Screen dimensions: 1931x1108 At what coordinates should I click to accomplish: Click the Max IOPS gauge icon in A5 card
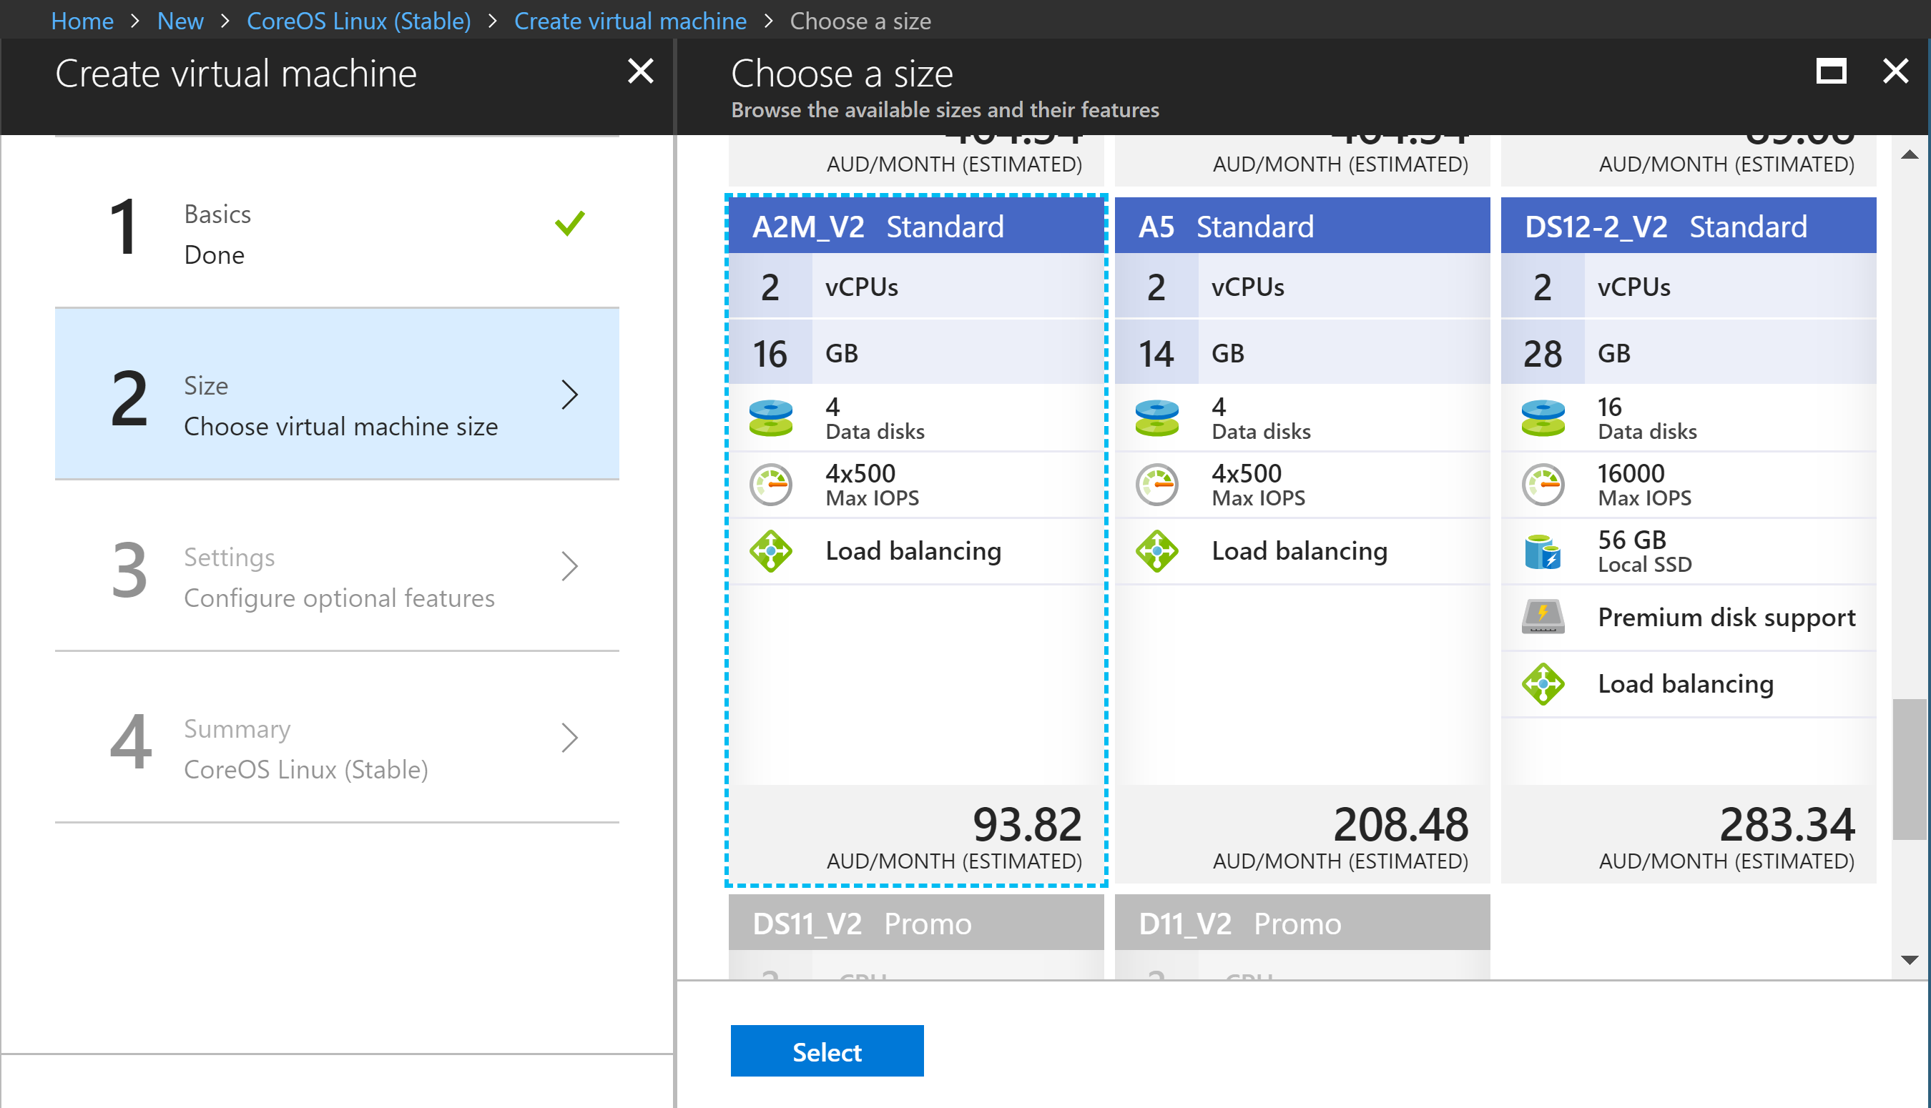1156,484
